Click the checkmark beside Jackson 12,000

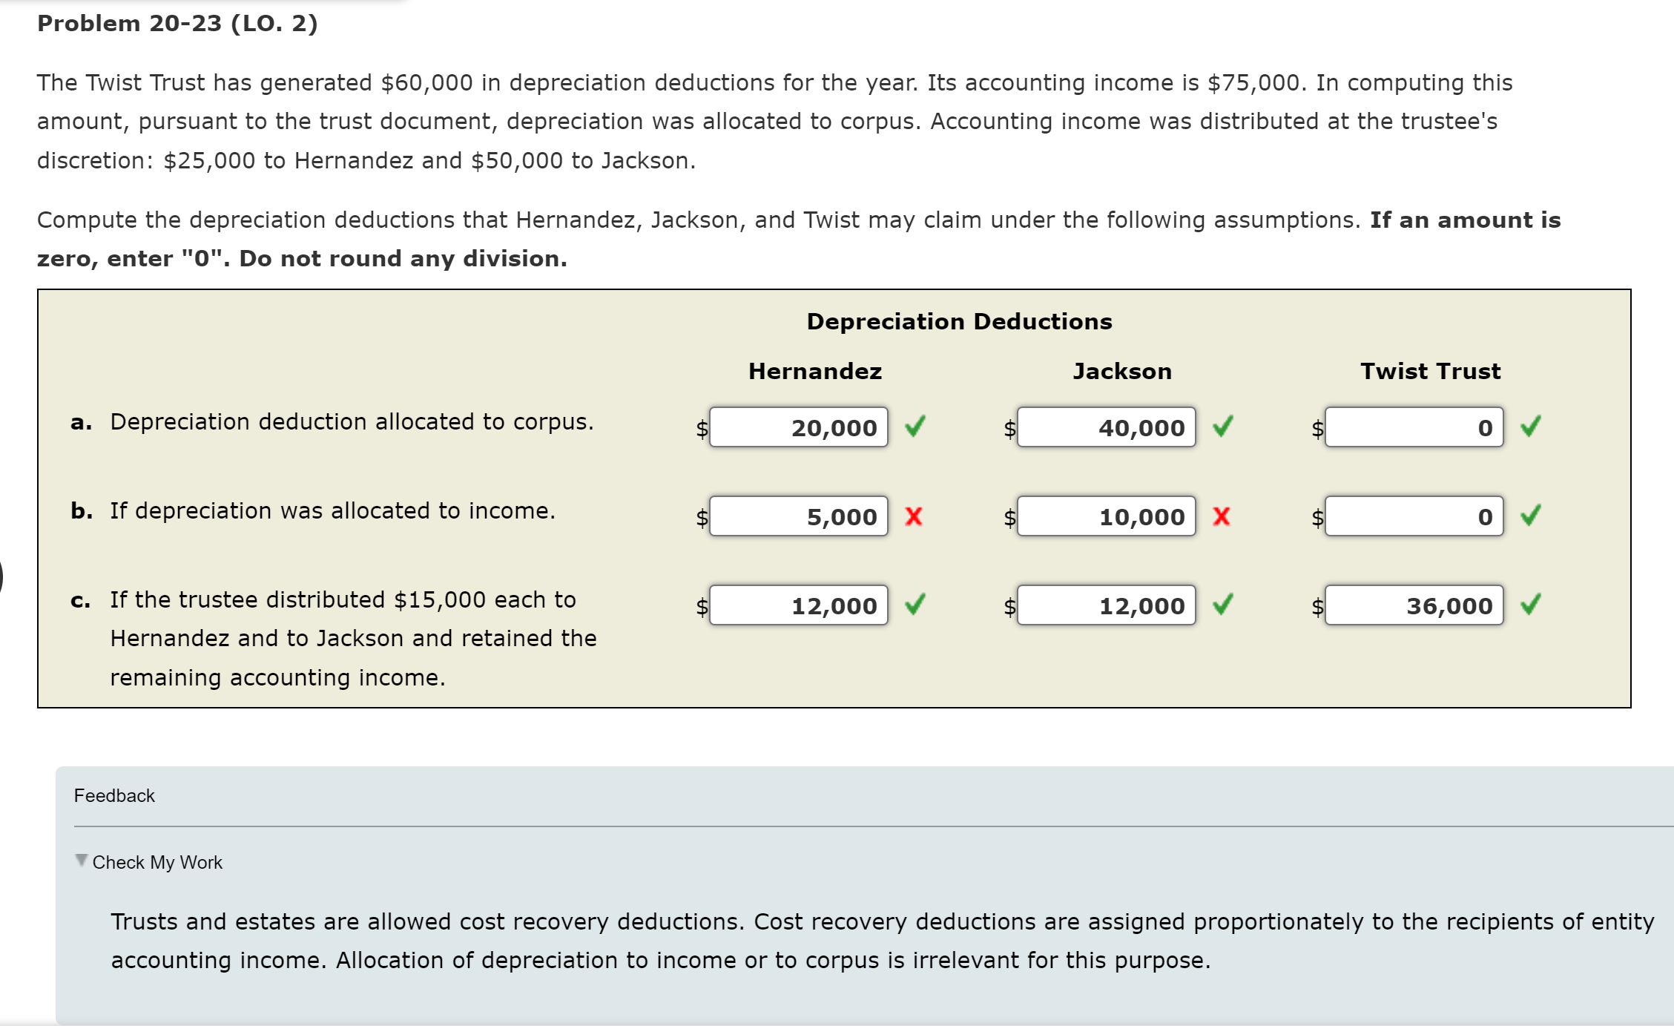pyautogui.click(x=1224, y=605)
